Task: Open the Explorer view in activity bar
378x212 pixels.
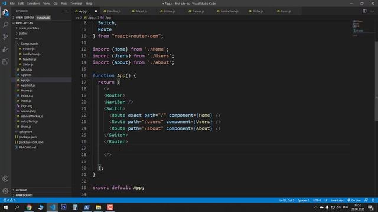Action: pyautogui.click(x=5, y=12)
